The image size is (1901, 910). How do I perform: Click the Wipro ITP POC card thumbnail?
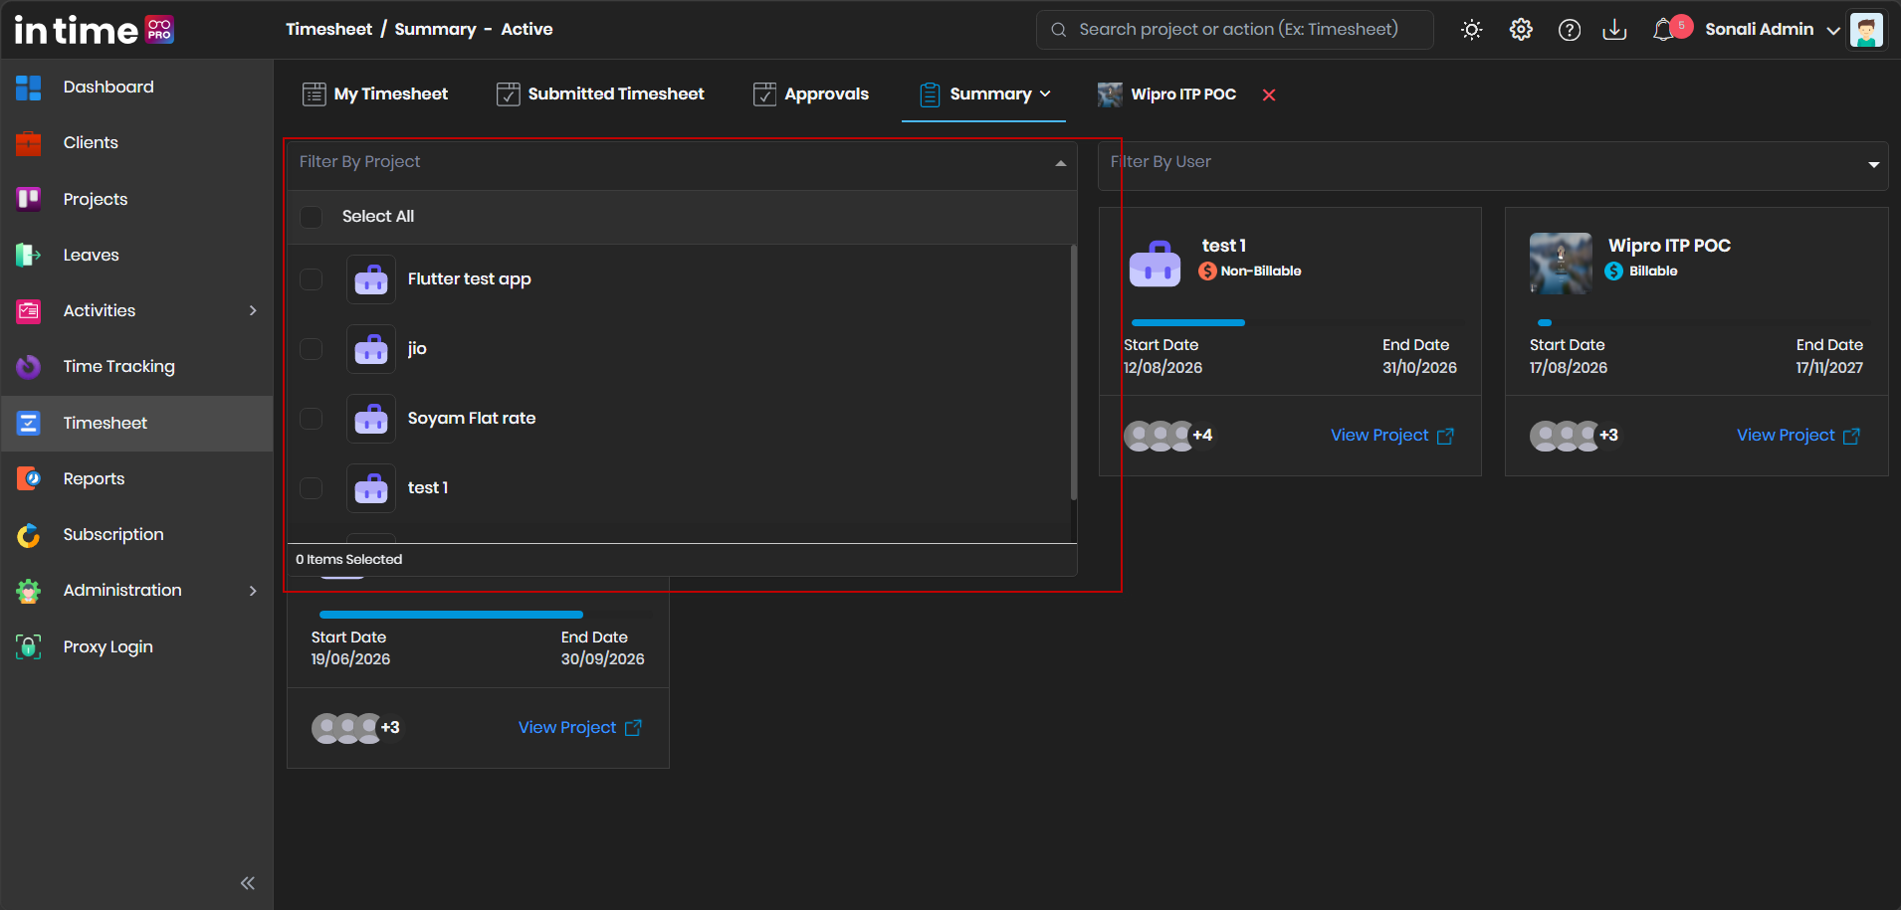(1561, 264)
